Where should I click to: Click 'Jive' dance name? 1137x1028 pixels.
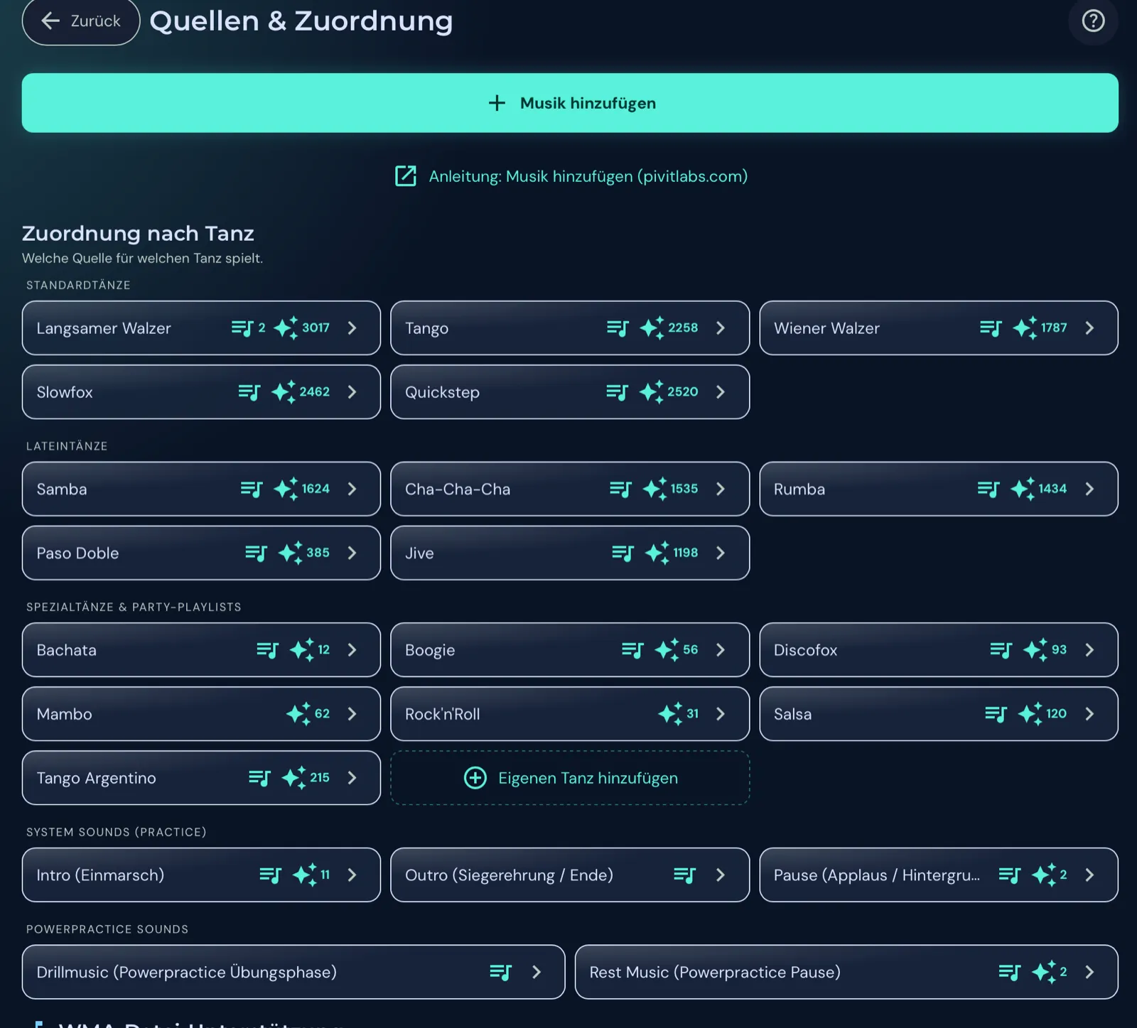419,553
